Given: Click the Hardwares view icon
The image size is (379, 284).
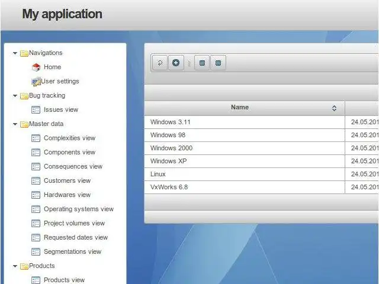Looking at the screenshot, I should tap(36, 195).
